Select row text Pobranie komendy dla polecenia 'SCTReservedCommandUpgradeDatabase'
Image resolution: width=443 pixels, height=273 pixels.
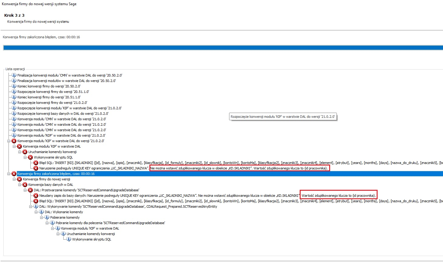110,223
